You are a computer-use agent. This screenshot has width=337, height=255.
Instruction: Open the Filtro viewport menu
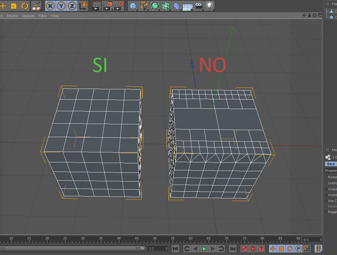(43, 16)
